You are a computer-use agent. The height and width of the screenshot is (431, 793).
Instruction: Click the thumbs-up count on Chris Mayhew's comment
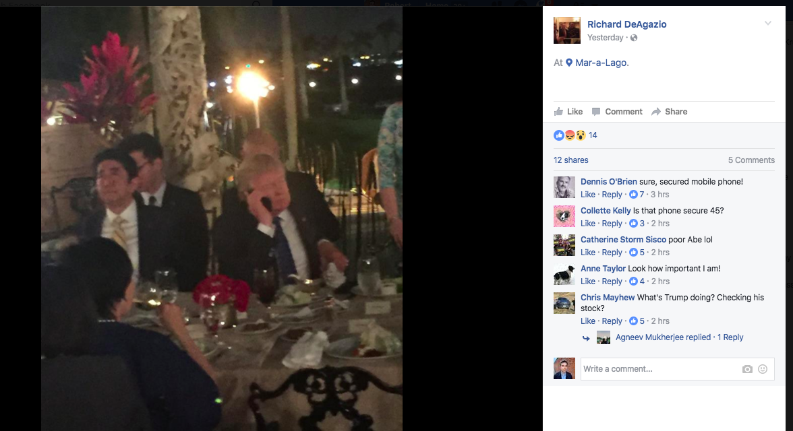tap(638, 321)
